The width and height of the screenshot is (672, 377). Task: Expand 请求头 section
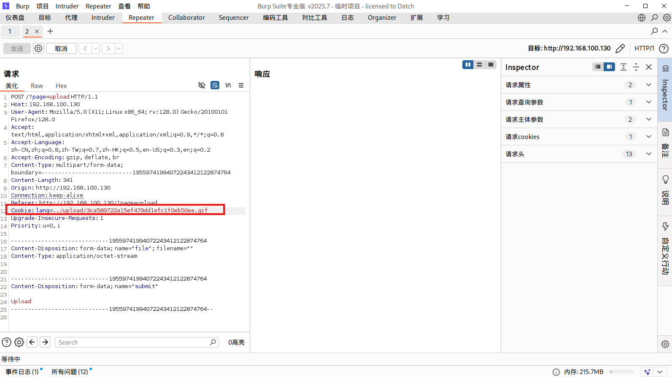tap(579, 154)
